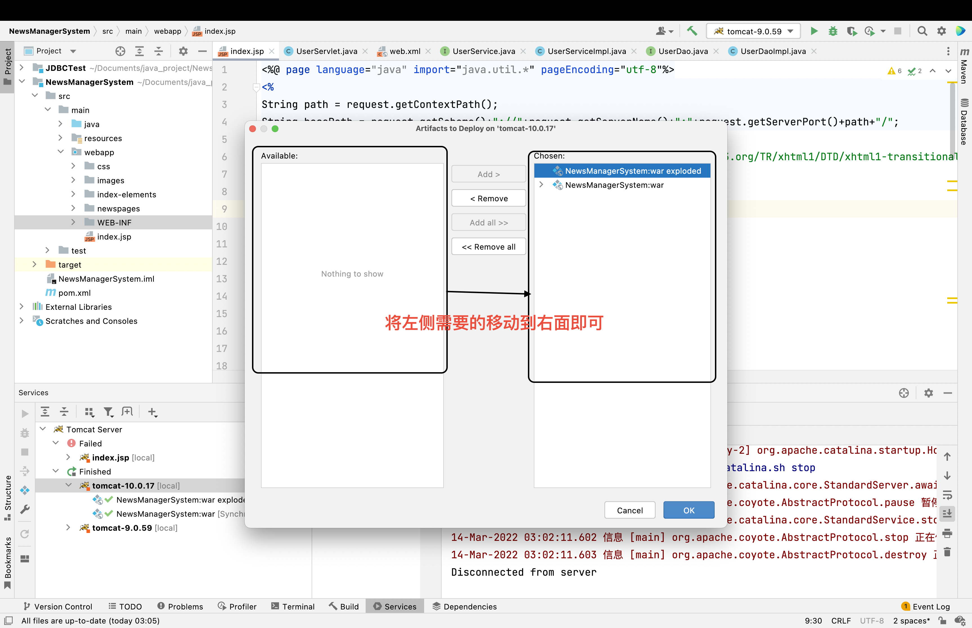The height and width of the screenshot is (628, 972).
Task: Collapse all in Services toolbar
Action: (x=64, y=412)
